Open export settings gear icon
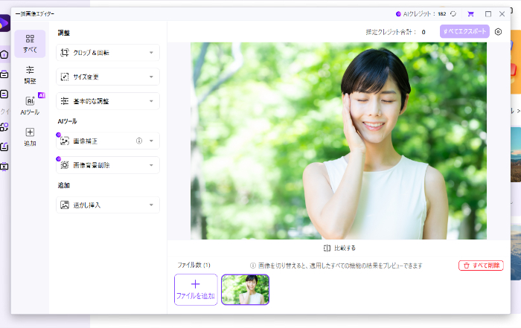The image size is (521, 328). tap(498, 32)
